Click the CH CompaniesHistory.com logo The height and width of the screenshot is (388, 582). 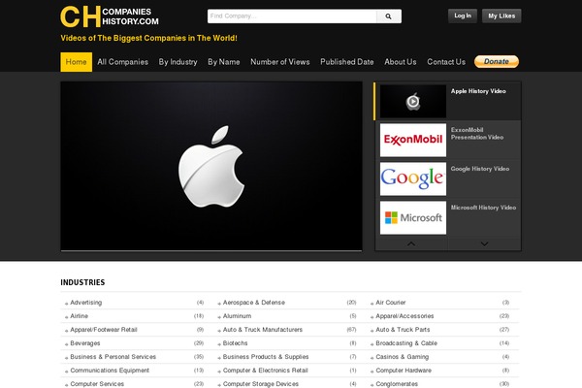110,16
